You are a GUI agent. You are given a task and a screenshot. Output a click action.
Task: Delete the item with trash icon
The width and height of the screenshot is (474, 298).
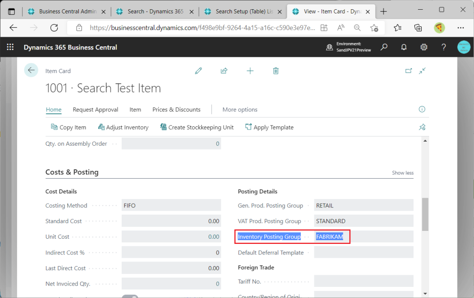pyautogui.click(x=276, y=71)
